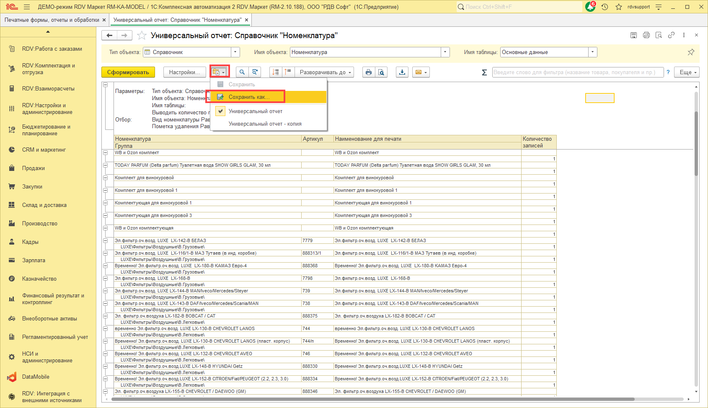708x408 pixels.
Task: Open the 'Тип объекта' dropdown arrow
Action: click(235, 52)
